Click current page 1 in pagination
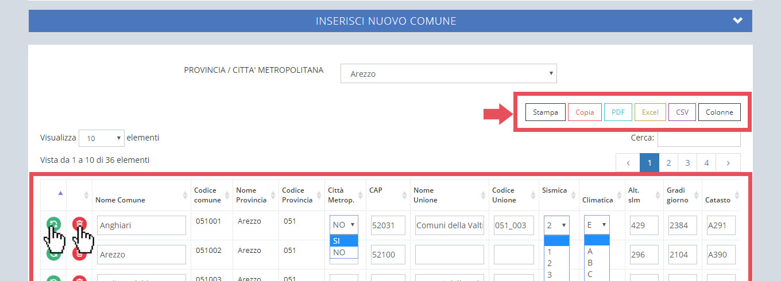The width and height of the screenshot is (781, 281). [x=649, y=163]
